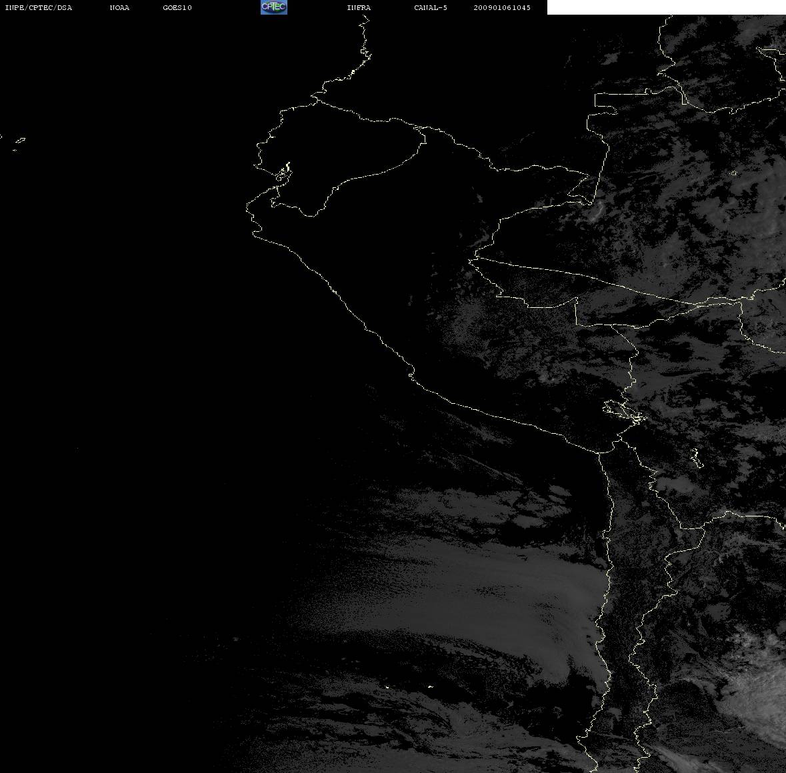Click the CPTEC logo in the header

coord(274,7)
